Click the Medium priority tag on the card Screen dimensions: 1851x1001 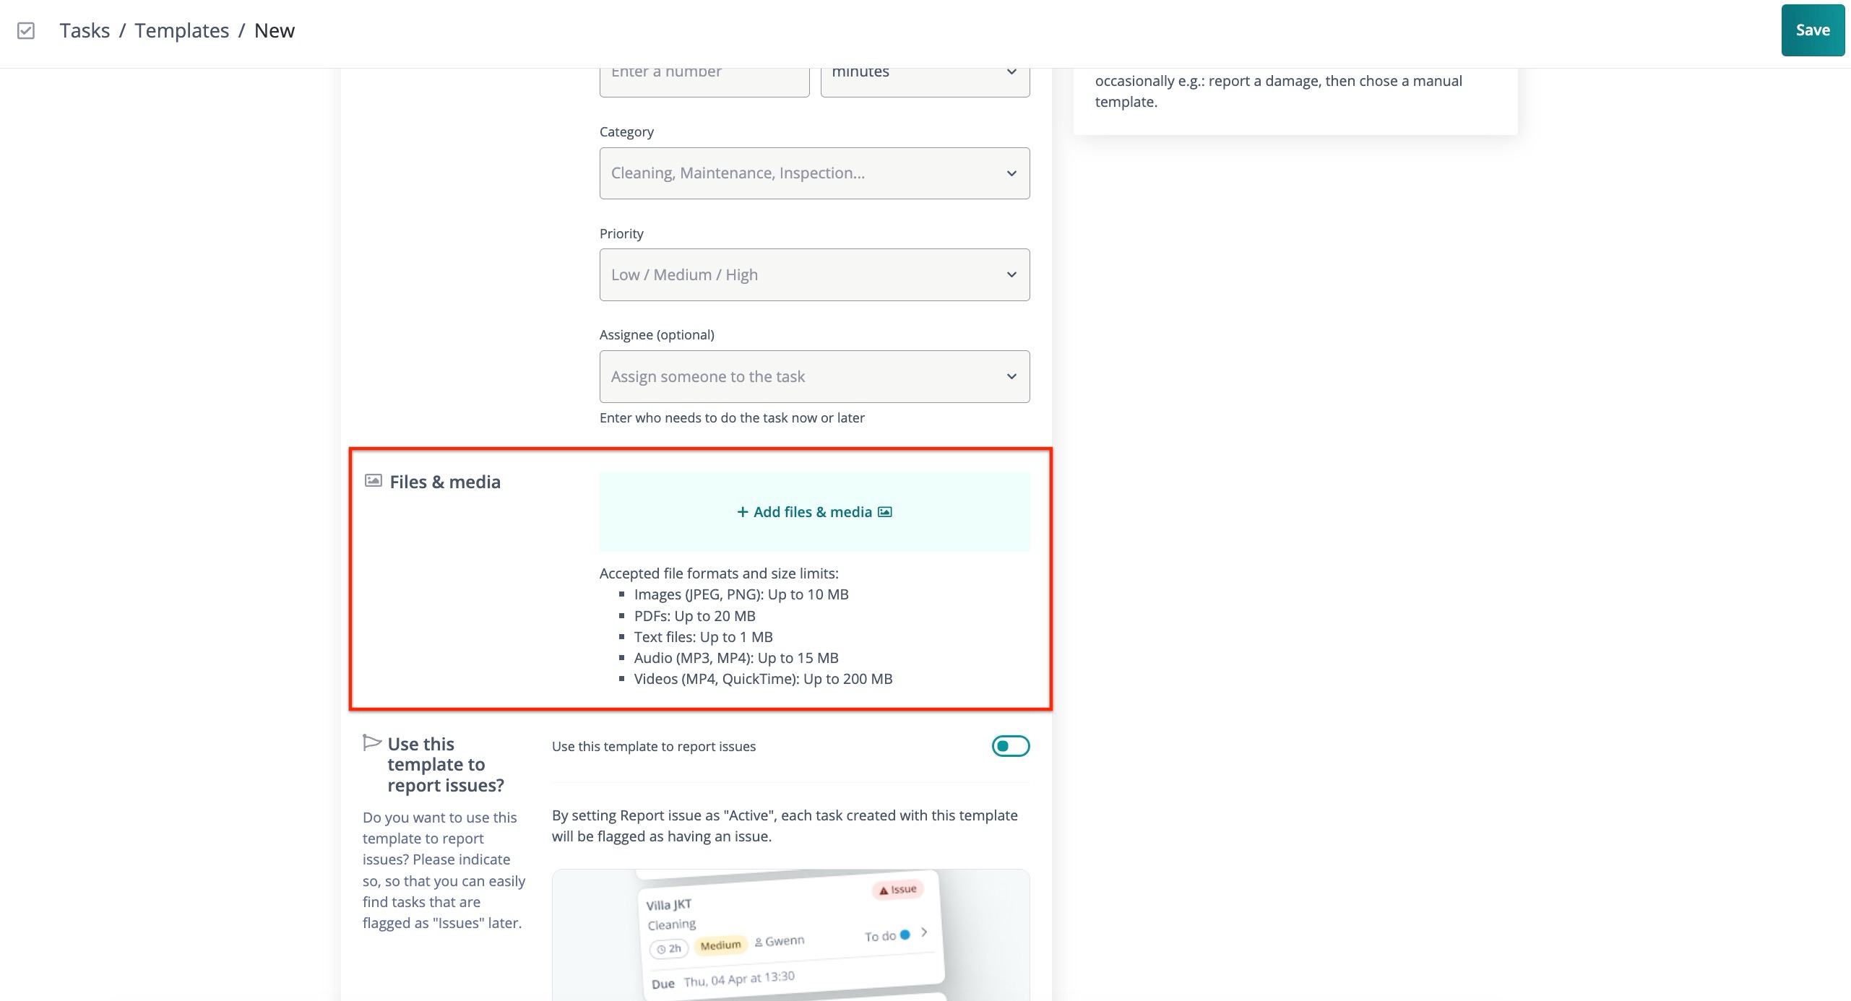tap(720, 945)
